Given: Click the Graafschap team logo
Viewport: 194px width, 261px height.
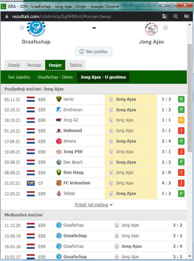Looking at the screenshot, I should pyautogui.click(x=36, y=29).
